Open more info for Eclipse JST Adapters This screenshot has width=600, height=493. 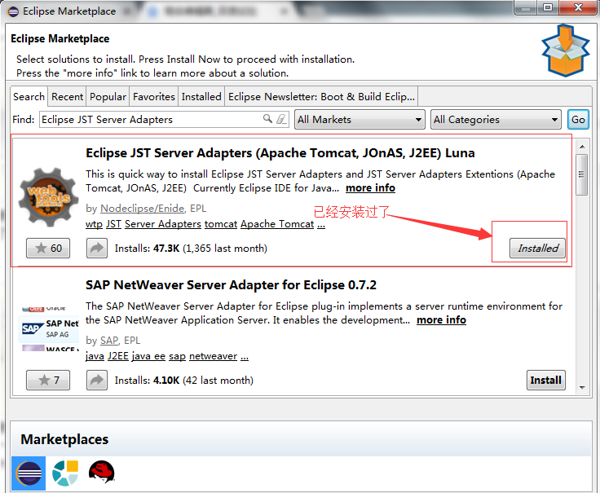(x=370, y=187)
